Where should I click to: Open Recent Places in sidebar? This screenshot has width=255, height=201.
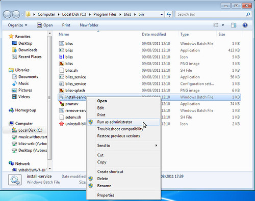27,56
